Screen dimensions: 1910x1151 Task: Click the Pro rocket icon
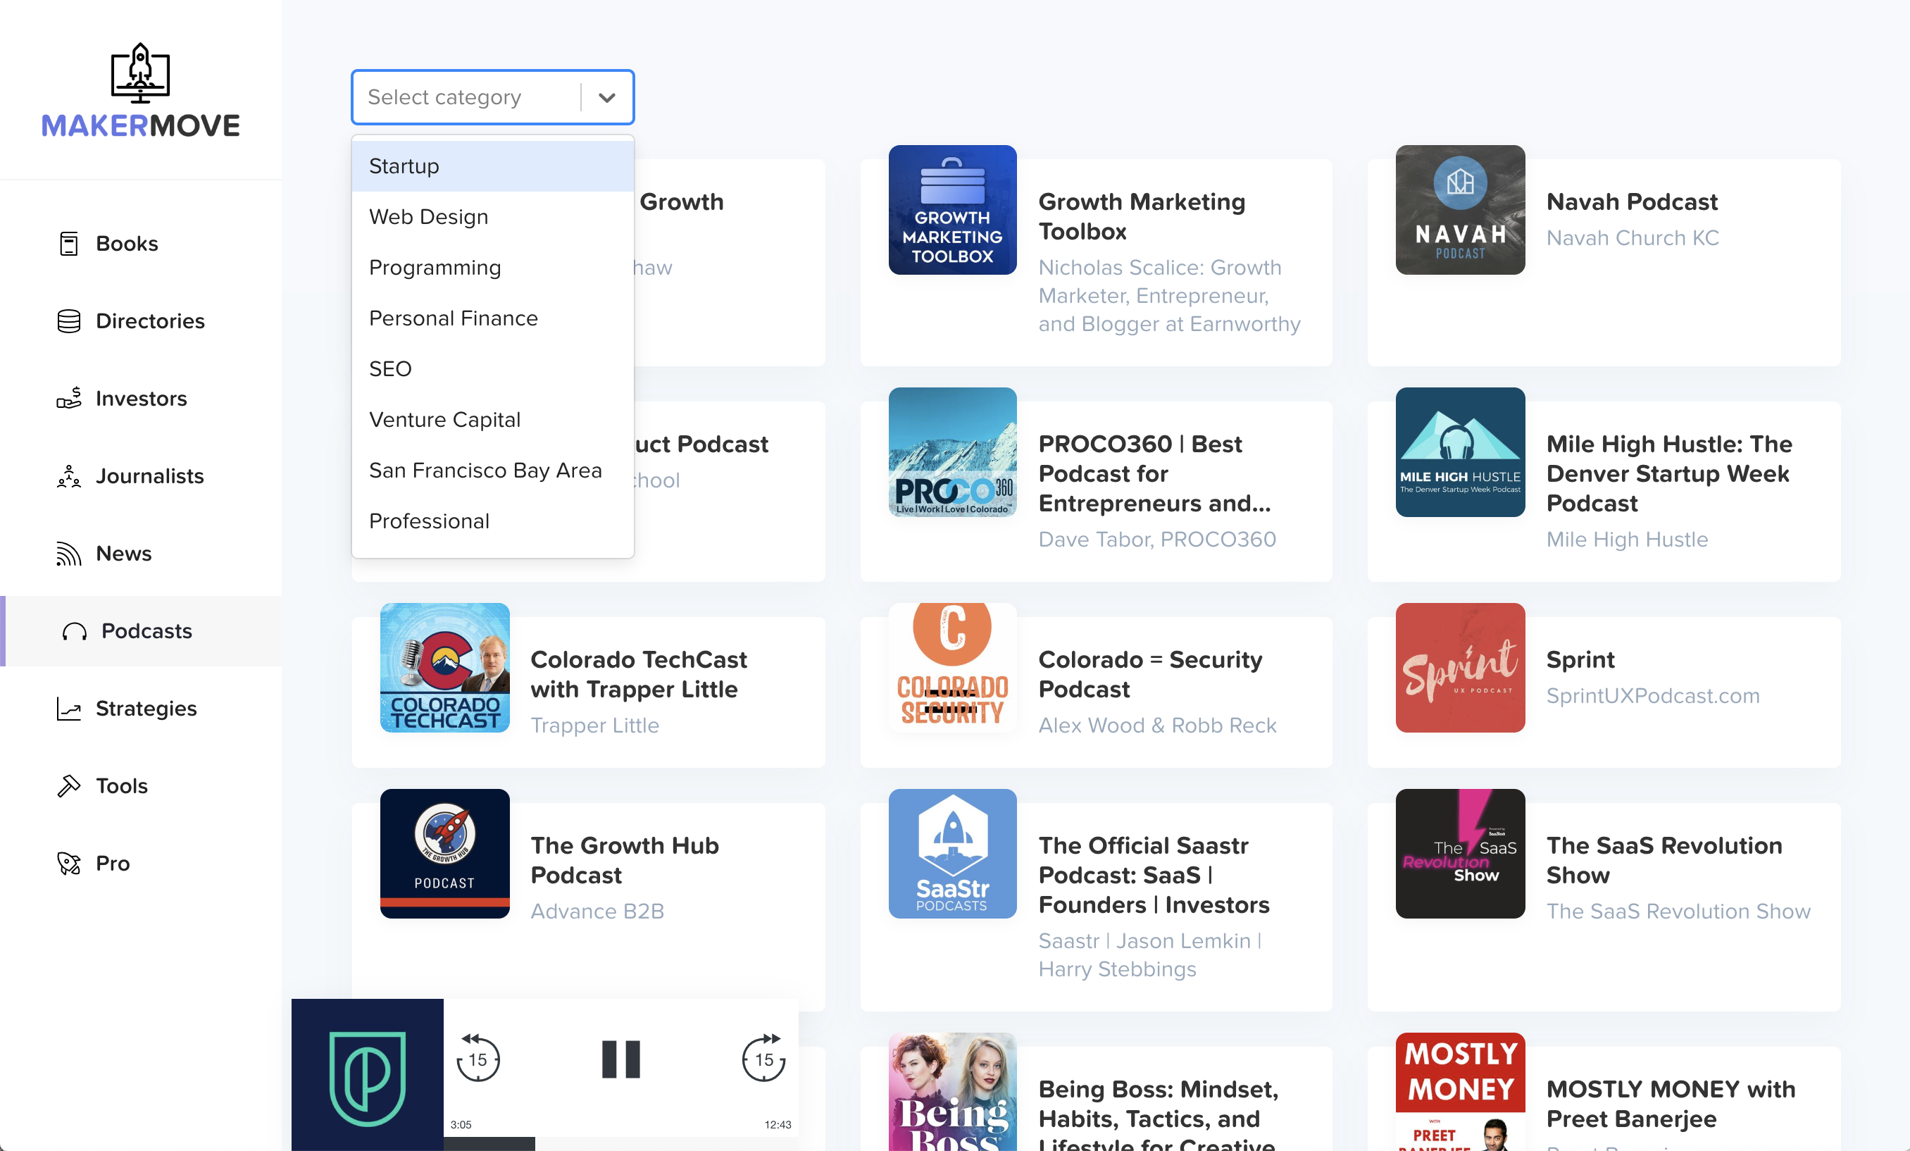69,864
